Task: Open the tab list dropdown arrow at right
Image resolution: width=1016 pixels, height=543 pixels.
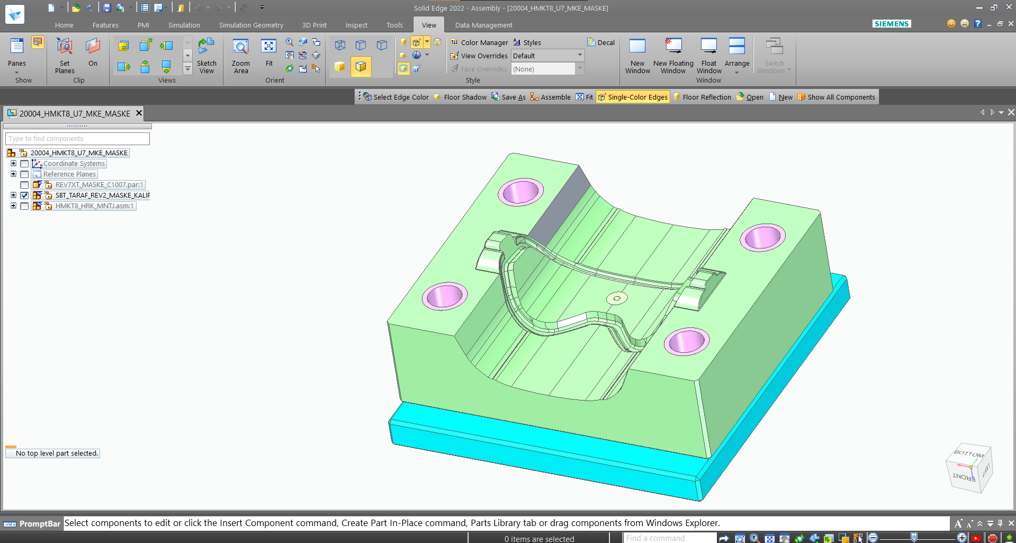Action: tap(1001, 112)
